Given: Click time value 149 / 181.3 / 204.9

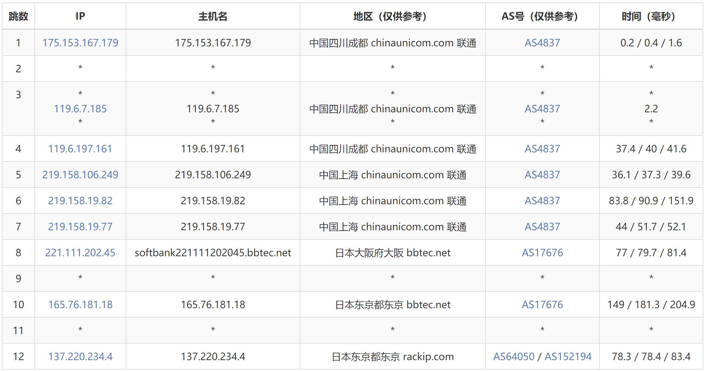Looking at the screenshot, I should tap(651, 305).
